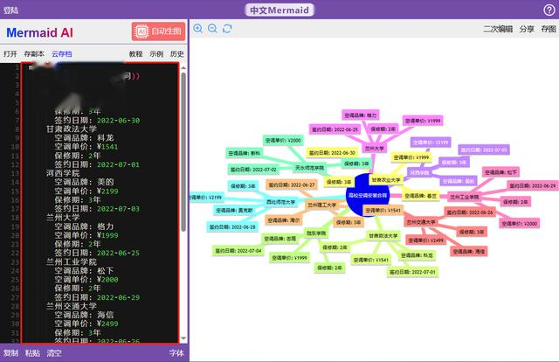Select the 甘肃政法大学 mind map node
This screenshot has width=559, height=362.
click(x=383, y=236)
